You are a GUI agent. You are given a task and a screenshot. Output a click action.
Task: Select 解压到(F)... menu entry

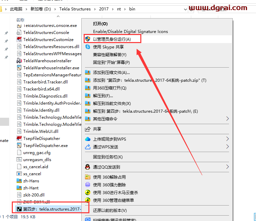(x=103, y=96)
